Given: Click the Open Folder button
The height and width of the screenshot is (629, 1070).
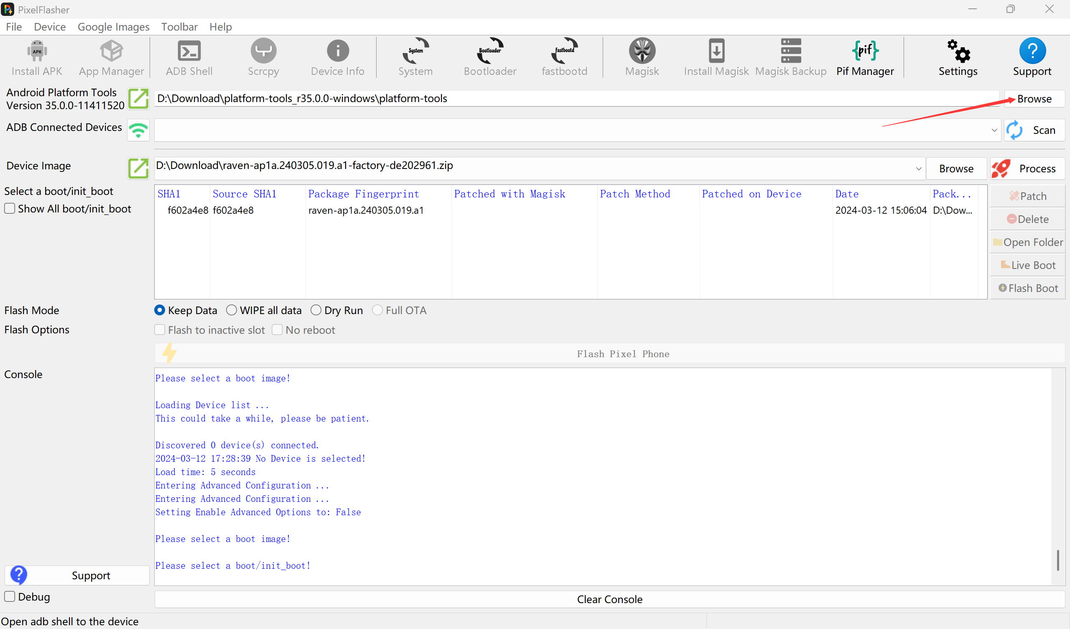Looking at the screenshot, I should (1027, 242).
